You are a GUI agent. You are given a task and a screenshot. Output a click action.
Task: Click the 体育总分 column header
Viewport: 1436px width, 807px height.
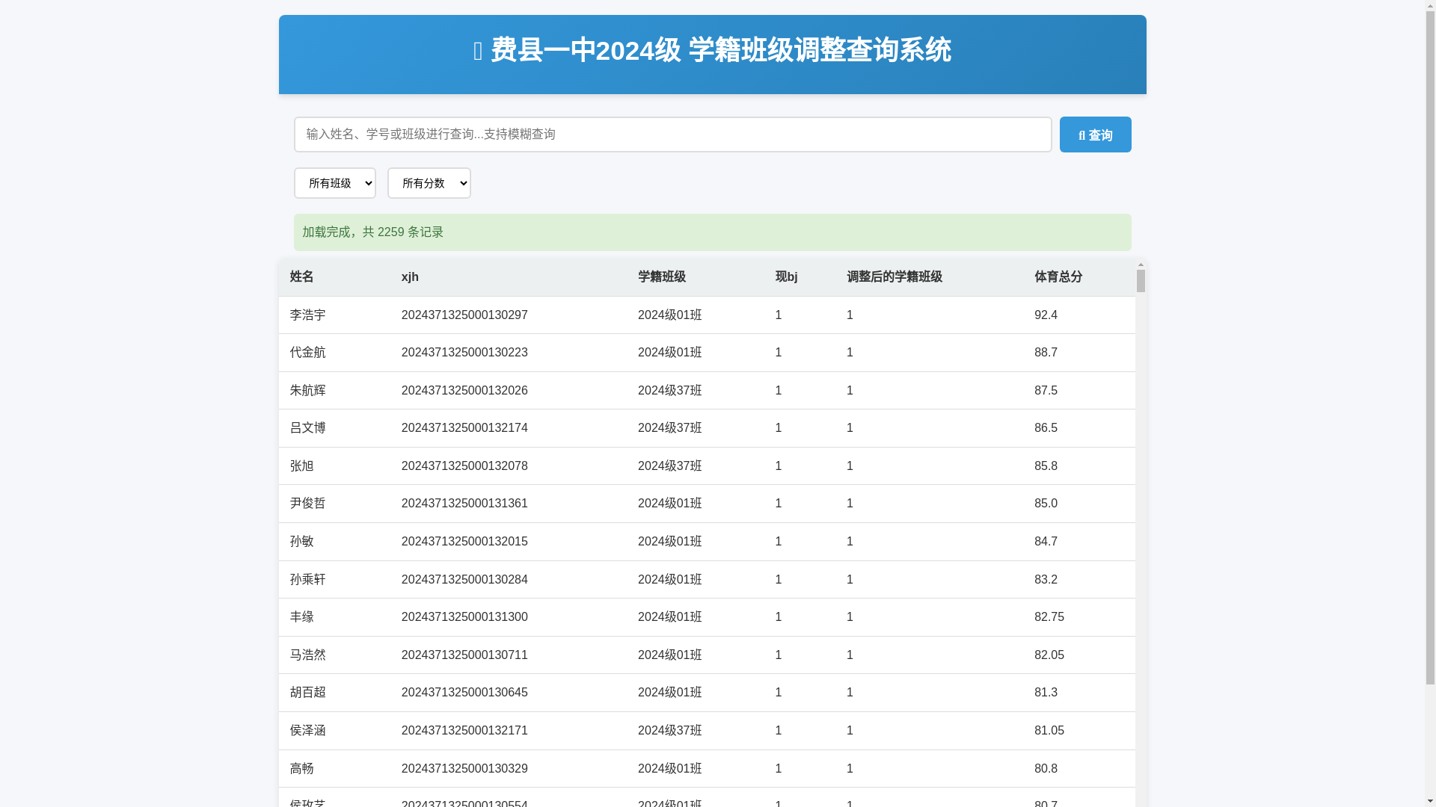click(1058, 277)
